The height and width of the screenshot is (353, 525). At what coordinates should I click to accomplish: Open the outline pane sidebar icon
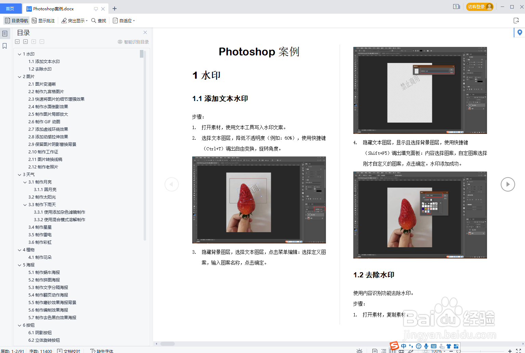pos(5,34)
